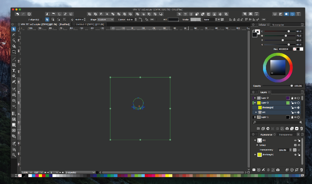Collapse the Layer 3 tree item

pyautogui.click(x=255, y=103)
